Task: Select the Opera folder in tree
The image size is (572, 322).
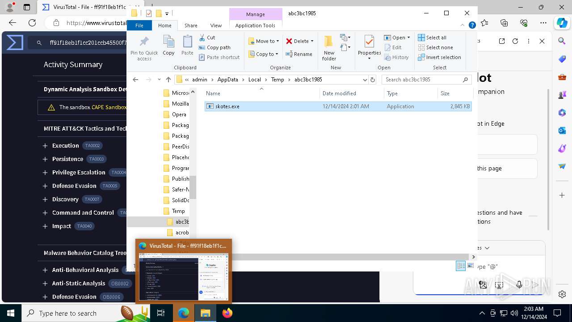Action: [175, 114]
